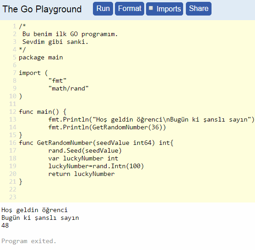This screenshot has height=250, width=255.
Task: Click line number 11 in the gutter
Action: (13, 104)
